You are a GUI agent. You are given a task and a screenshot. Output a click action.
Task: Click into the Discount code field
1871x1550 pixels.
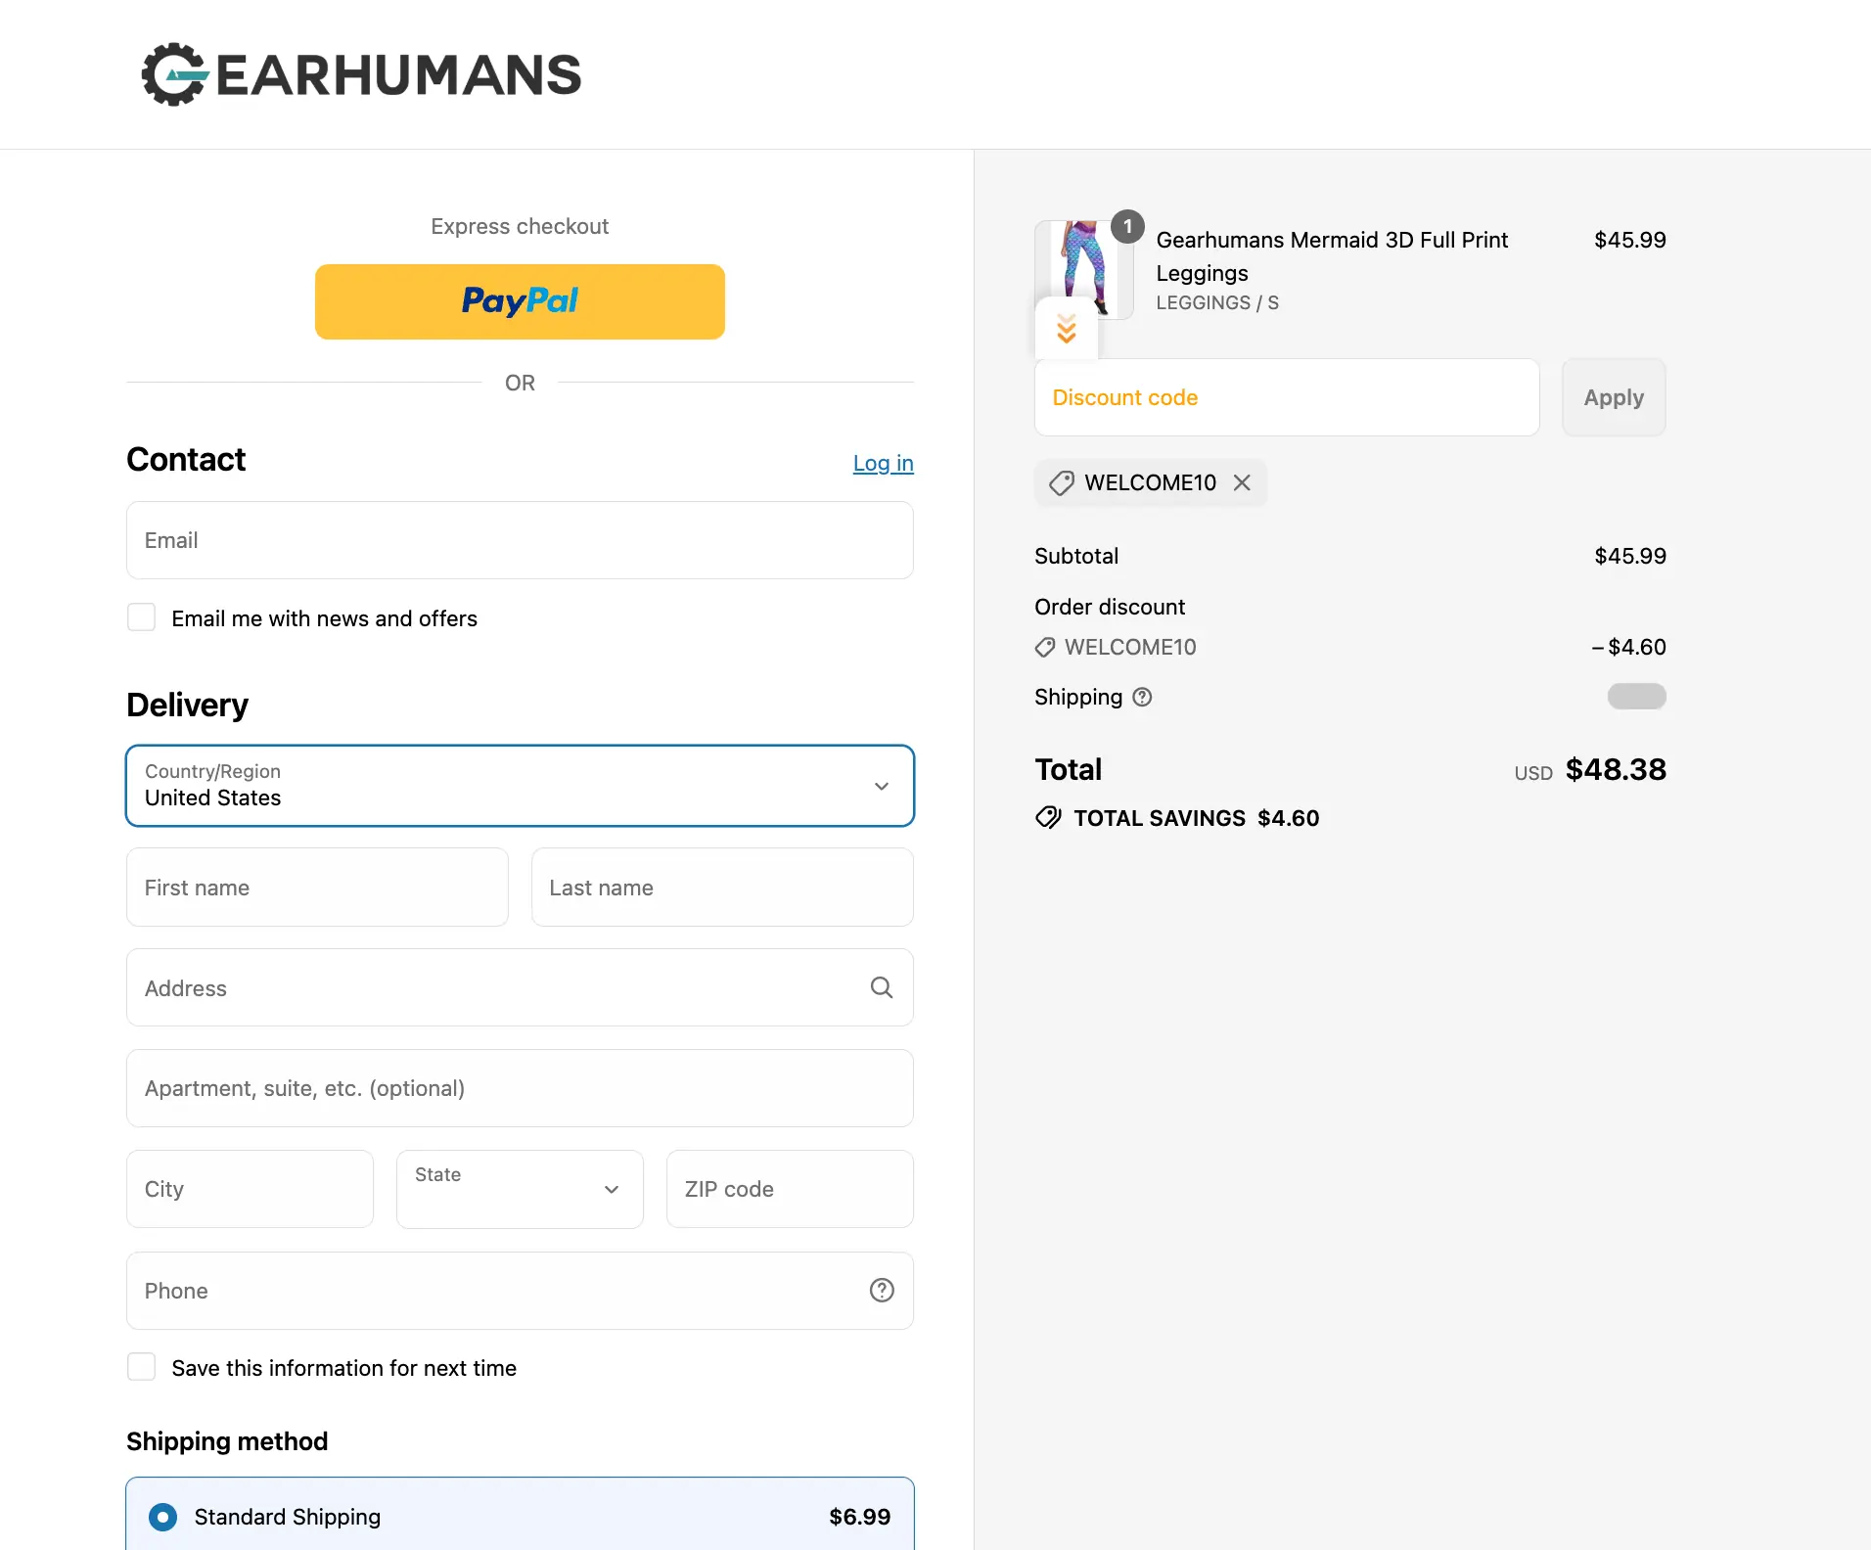coord(1286,397)
